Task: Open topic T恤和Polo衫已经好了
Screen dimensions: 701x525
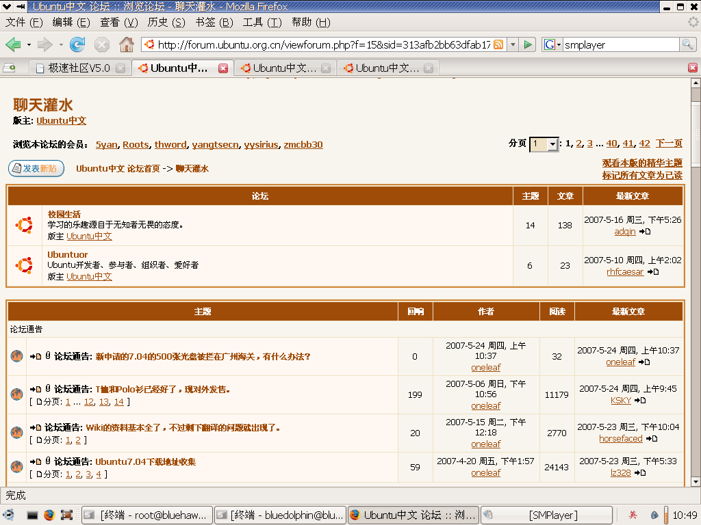Action: coord(162,389)
